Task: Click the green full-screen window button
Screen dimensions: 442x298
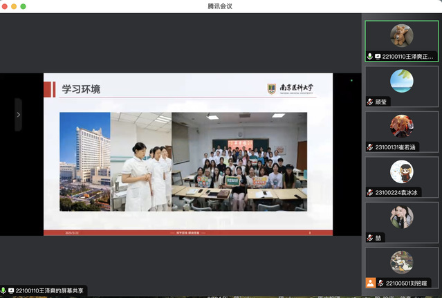Action: pos(23,6)
